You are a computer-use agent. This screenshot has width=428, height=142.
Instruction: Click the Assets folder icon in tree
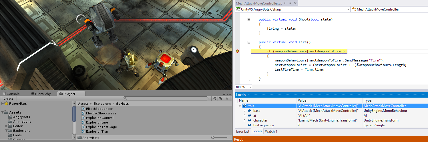pyautogui.click(x=7, y=112)
